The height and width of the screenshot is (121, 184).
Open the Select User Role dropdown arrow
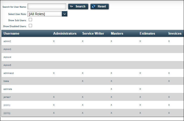click(65, 14)
